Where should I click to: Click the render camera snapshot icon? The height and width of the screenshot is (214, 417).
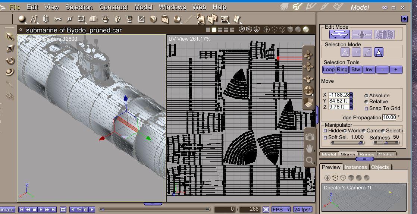(x=310, y=137)
